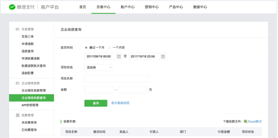This screenshot has width=278, height=138.
Task: Click the 项目名称 input field
Action: click(x=117, y=79)
